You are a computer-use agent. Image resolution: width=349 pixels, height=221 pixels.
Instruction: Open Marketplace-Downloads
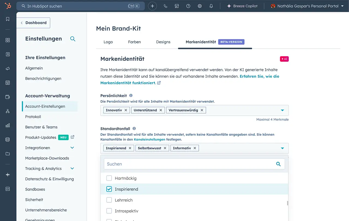(47, 158)
